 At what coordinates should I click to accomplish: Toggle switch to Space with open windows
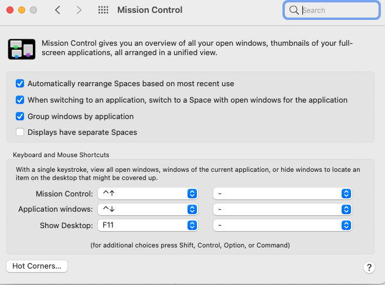[20, 100]
